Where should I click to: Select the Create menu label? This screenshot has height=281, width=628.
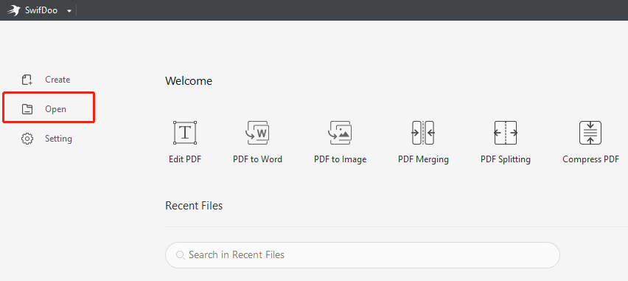click(x=57, y=80)
